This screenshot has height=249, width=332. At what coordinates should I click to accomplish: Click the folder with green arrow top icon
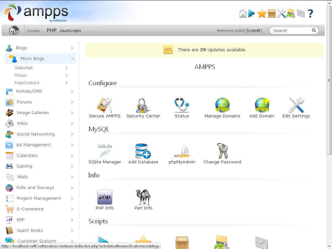pyautogui.click(x=291, y=13)
